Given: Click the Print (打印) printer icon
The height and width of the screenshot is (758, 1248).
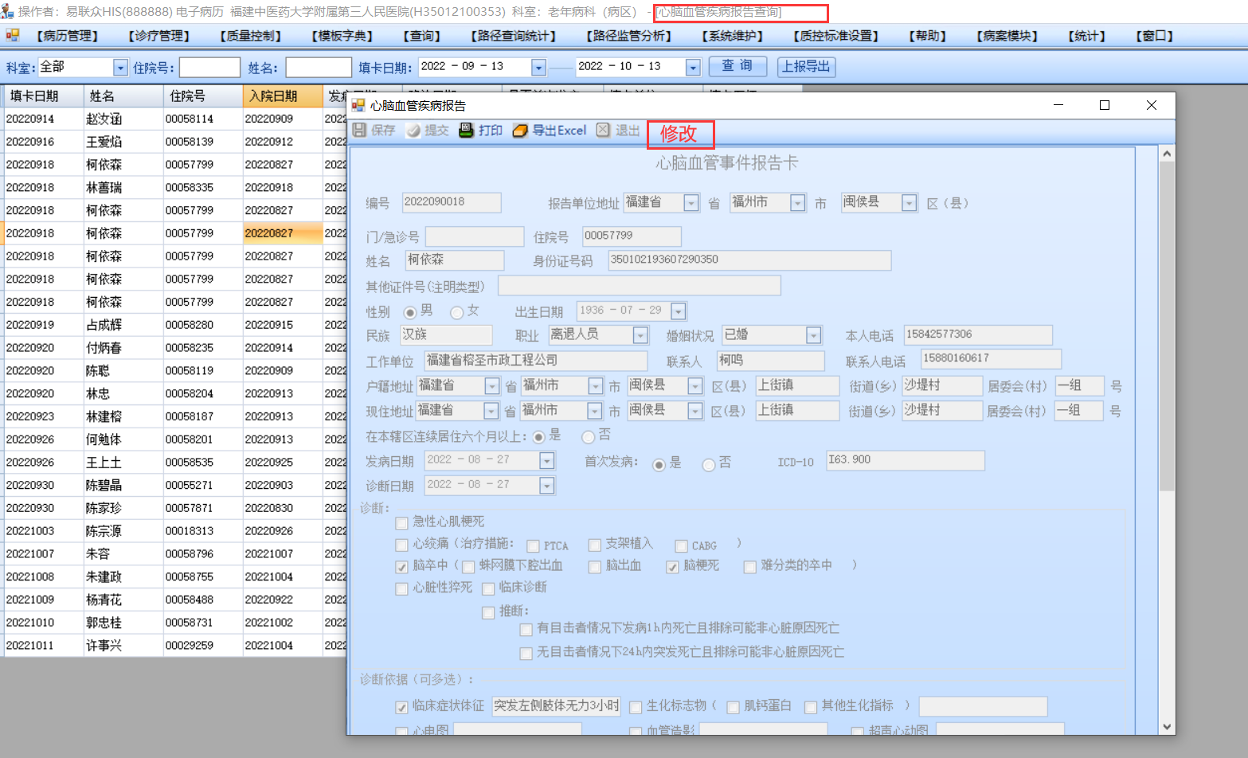Looking at the screenshot, I should pos(466,131).
